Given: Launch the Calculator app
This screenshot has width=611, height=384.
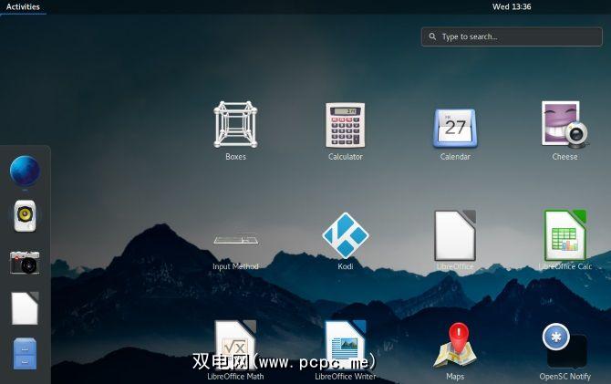Looking at the screenshot, I should [x=346, y=125].
